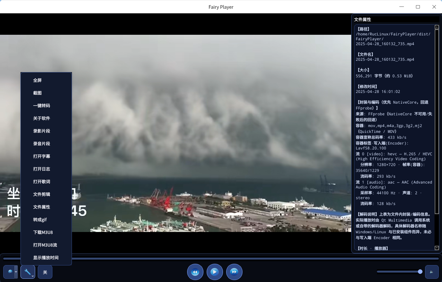Screen dimensions: 442x282
Task: Click the properties panel scroll-down arrow
Action: [x=437, y=248]
